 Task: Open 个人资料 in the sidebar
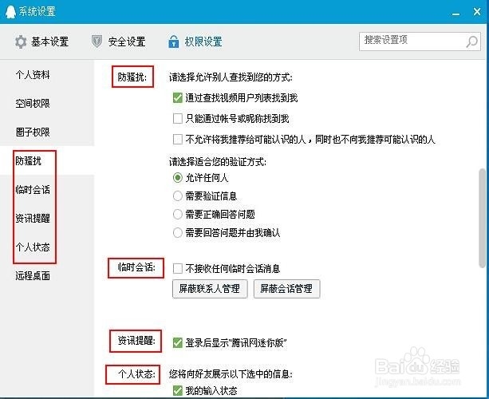pos(33,75)
